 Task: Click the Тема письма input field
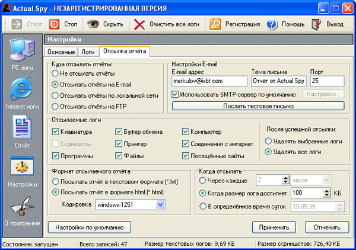coord(279,81)
